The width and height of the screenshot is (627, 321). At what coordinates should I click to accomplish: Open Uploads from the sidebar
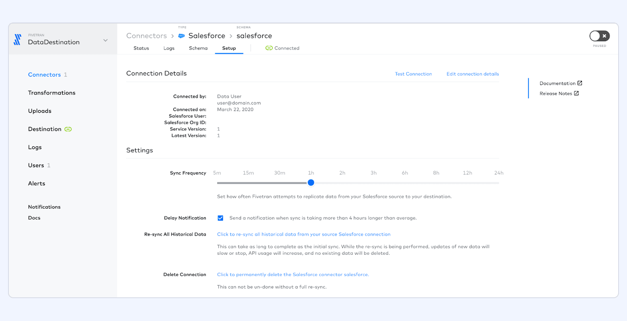tap(39, 111)
